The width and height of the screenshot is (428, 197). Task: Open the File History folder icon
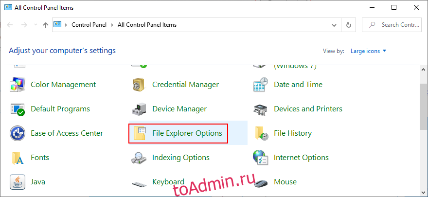point(261,133)
